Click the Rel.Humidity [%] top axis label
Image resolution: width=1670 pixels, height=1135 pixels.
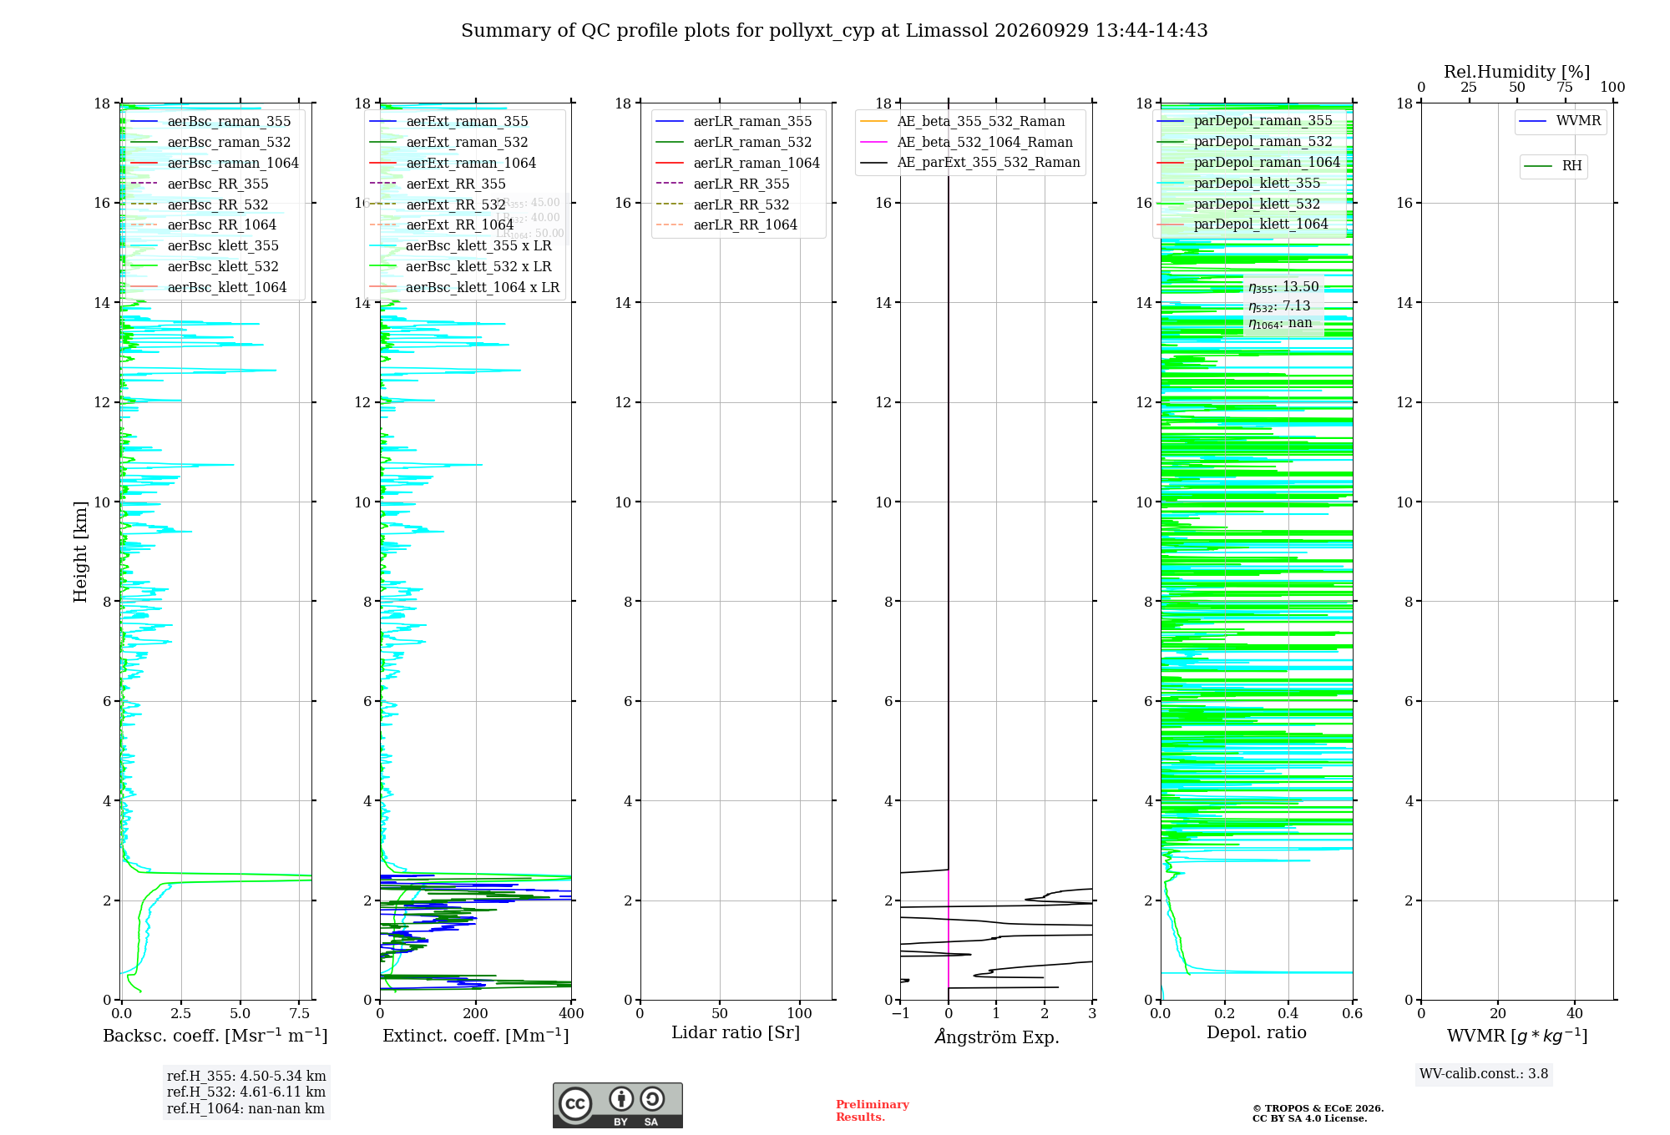(1517, 73)
